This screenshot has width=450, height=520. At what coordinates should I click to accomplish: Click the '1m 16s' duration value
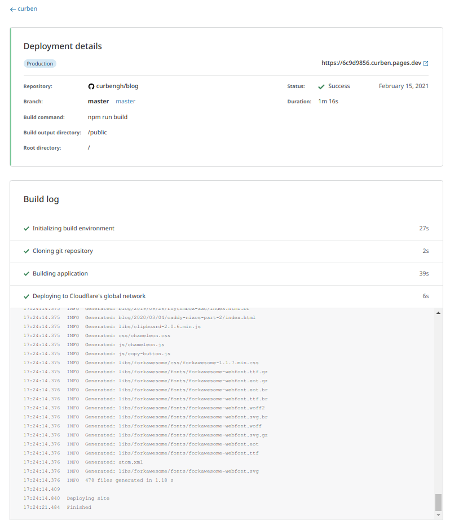[328, 102]
